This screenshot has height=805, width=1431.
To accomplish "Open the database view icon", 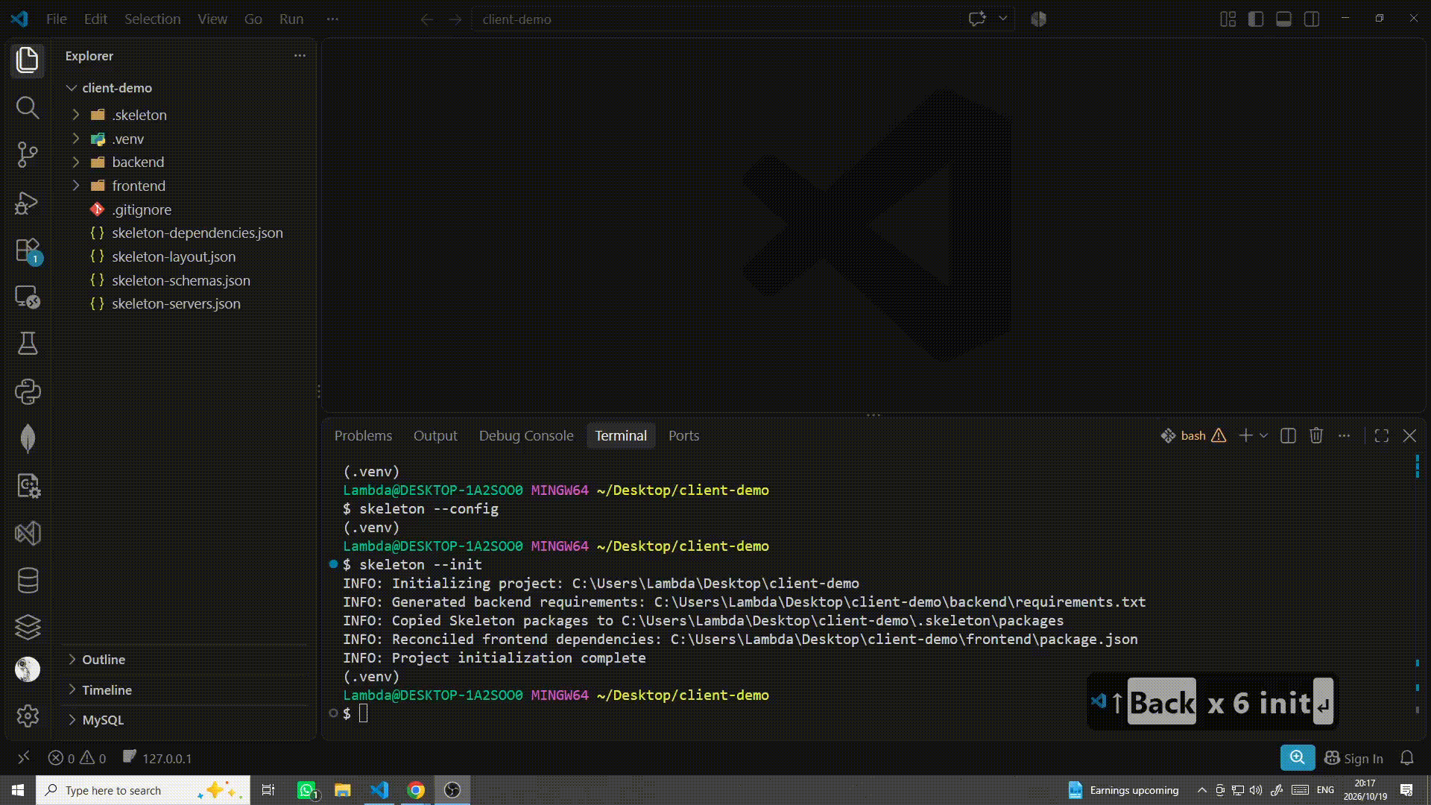I will pyautogui.click(x=28, y=580).
